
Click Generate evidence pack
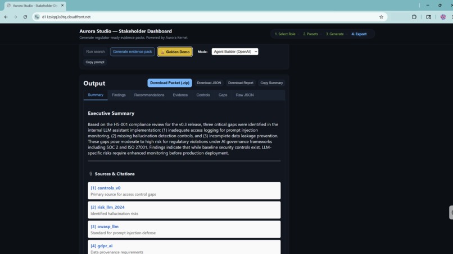point(132,52)
